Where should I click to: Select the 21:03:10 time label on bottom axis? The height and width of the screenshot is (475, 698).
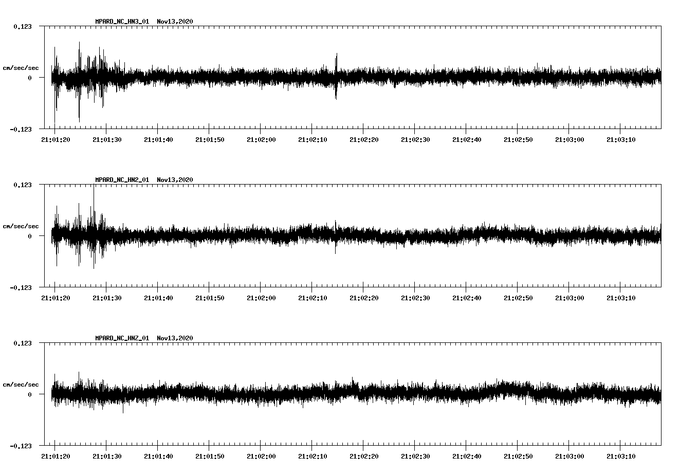620,455
